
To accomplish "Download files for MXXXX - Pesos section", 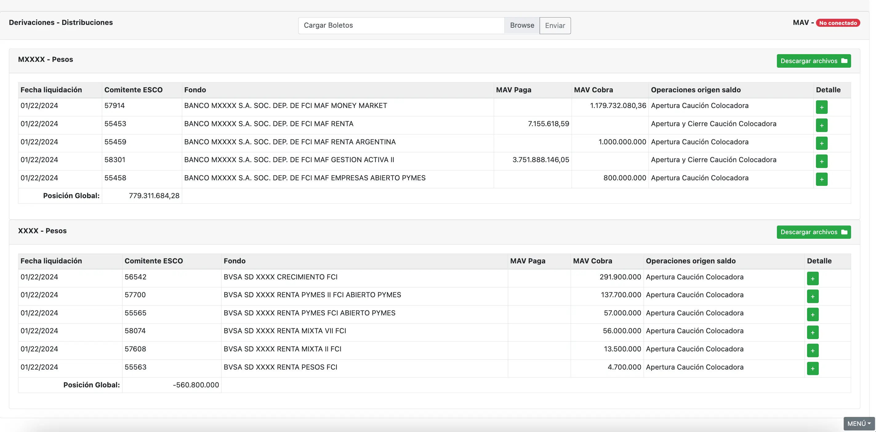I will click(814, 61).
